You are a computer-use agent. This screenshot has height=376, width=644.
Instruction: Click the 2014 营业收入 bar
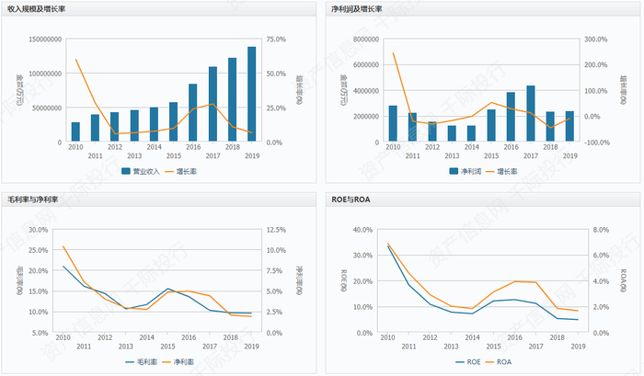point(154,125)
